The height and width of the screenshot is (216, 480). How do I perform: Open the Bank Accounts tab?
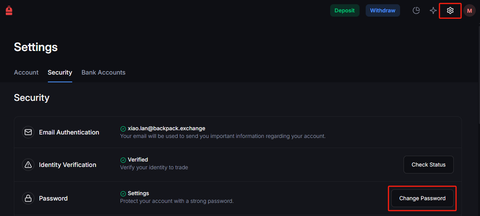tap(103, 72)
